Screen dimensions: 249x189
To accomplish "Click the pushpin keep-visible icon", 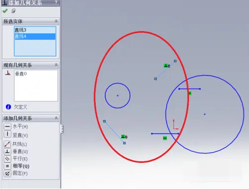I will [x=13, y=11].
